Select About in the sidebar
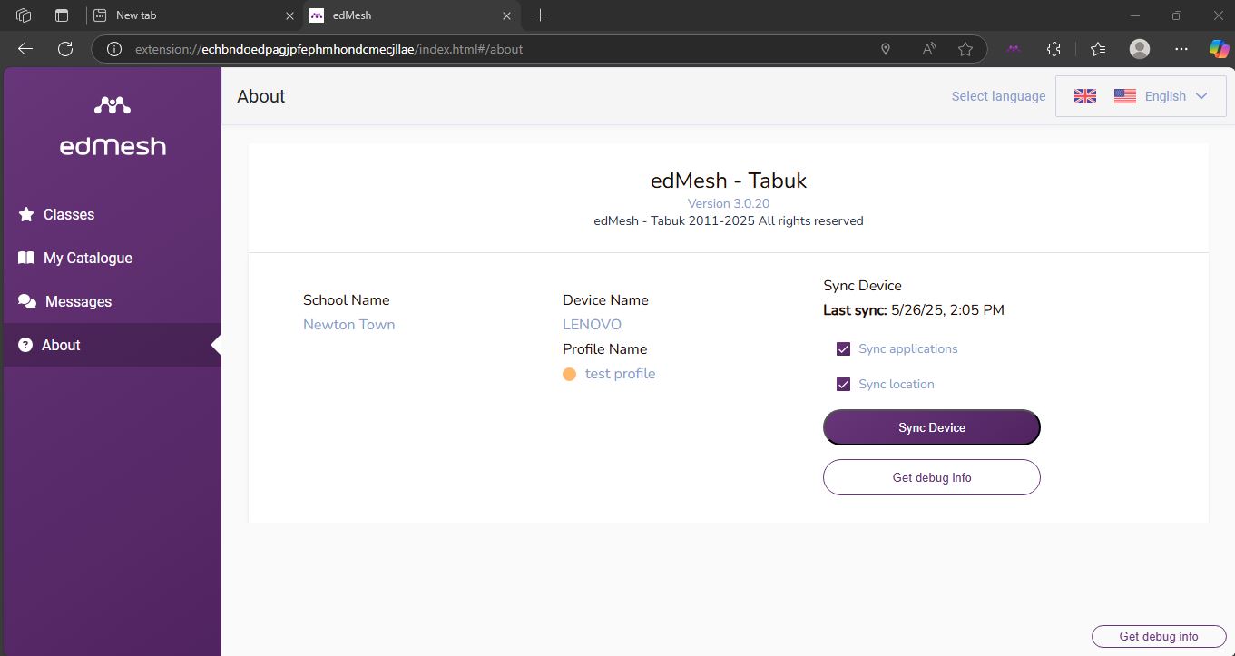 (113, 345)
